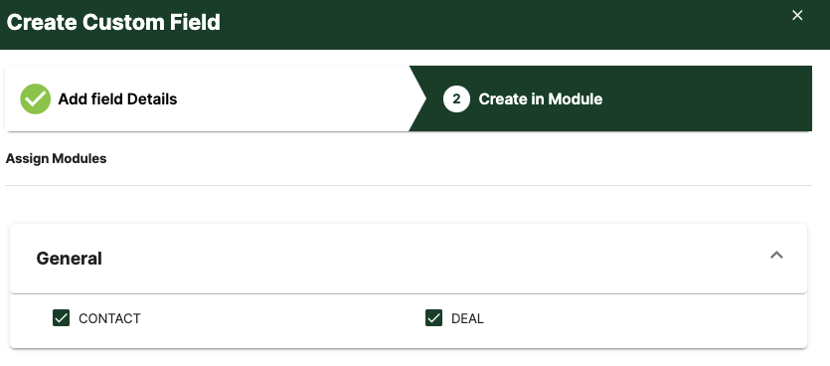The width and height of the screenshot is (830, 366).
Task: Select the Create in Module step
Action: tap(541, 99)
